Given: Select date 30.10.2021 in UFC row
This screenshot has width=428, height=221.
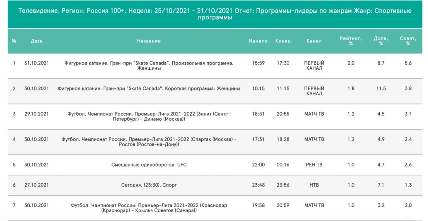Looking at the screenshot, I should 37,165.
